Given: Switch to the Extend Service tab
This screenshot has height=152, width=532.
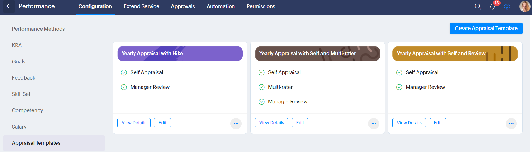Looking at the screenshot, I should pos(141,6).
